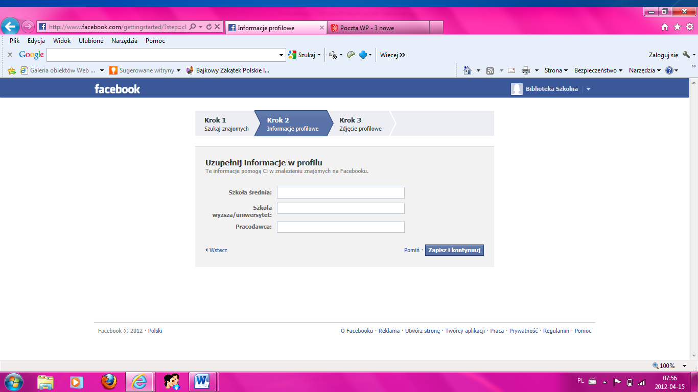This screenshot has height=392, width=698.
Task: Click the Add to favorites bar star icon
Action: click(x=11, y=70)
